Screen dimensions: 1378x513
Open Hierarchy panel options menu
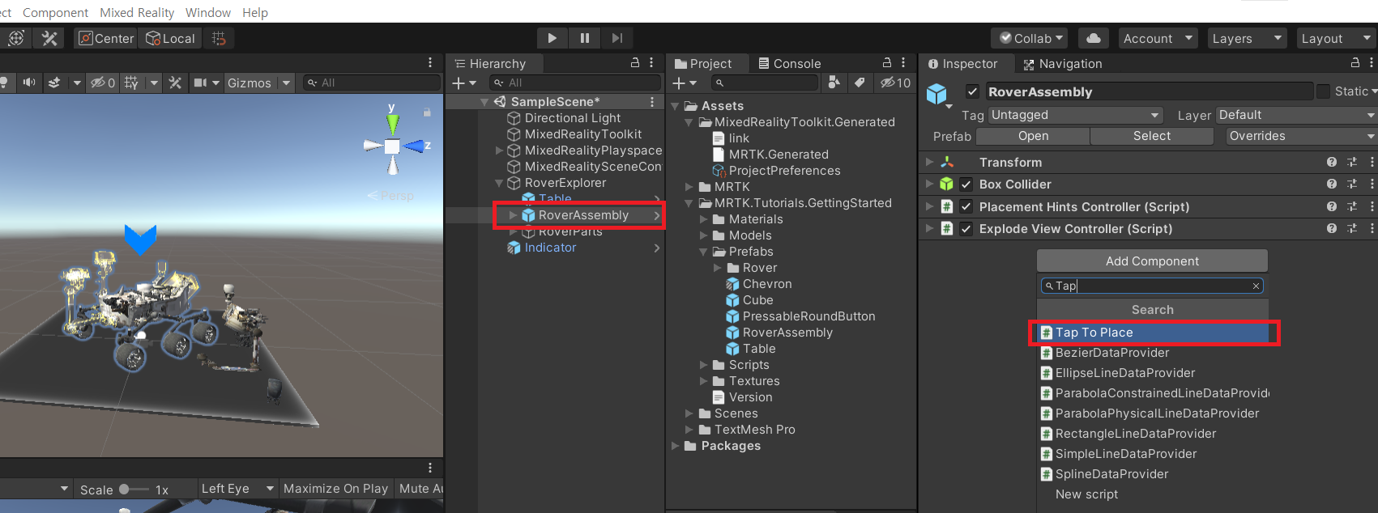point(651,62)
